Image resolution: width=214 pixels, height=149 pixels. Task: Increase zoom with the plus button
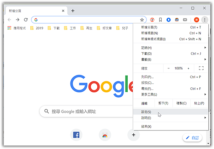[x=188, y=68]
